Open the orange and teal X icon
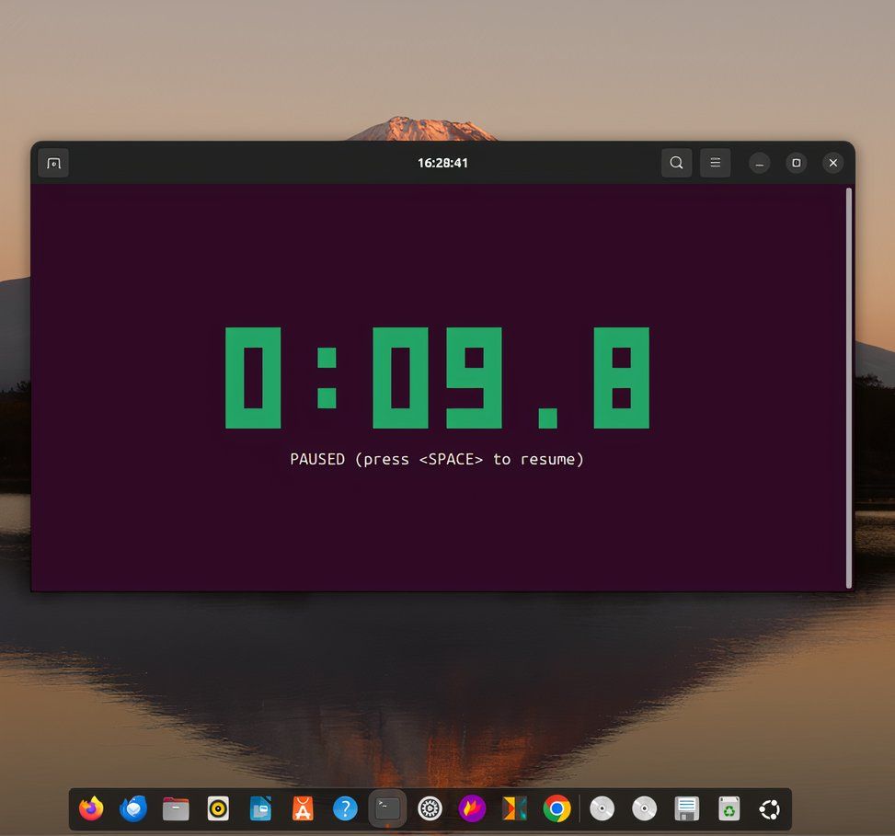The image size is (895, 836). [514, 809]
